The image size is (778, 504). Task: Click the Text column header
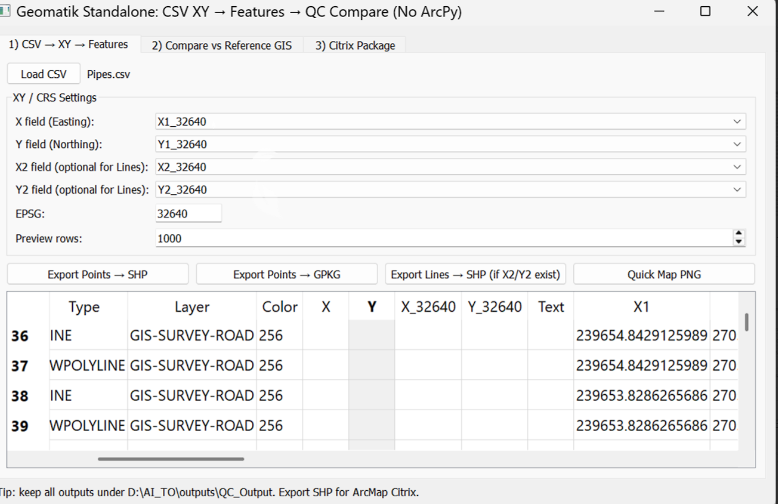[x=551, y=307]
